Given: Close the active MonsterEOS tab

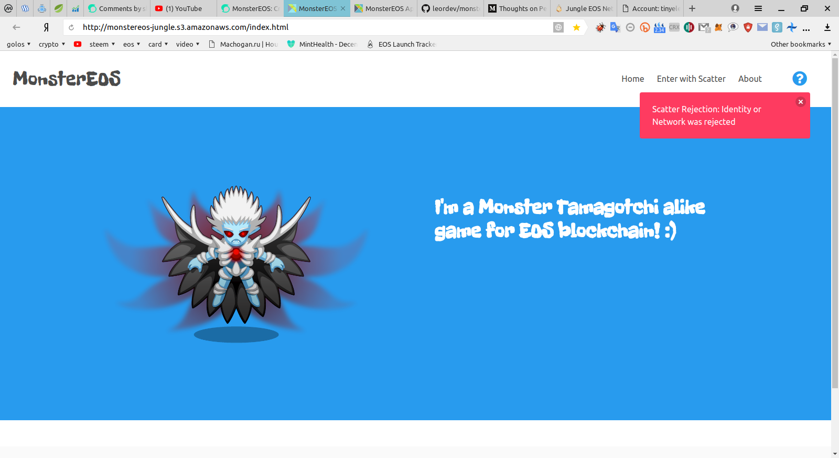Looking at the screenshot, I should 343,8.
